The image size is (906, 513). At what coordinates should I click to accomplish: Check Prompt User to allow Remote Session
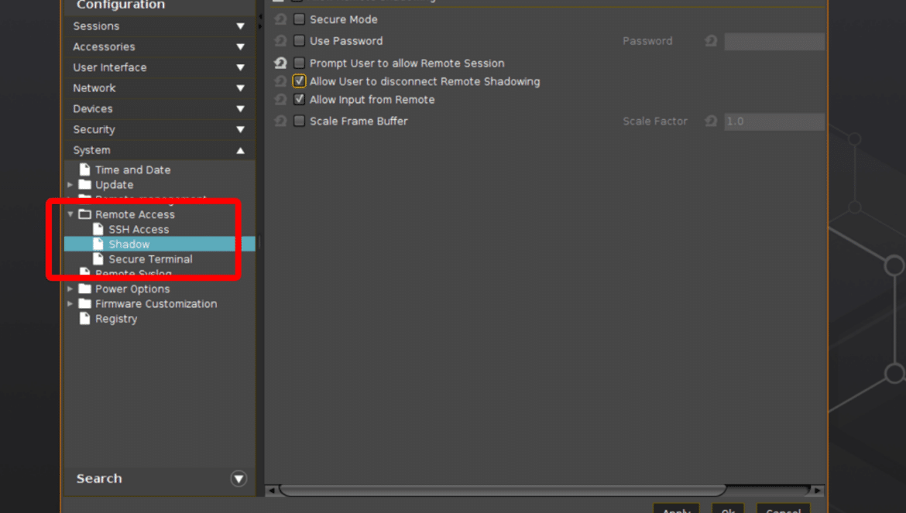(299, 63)
